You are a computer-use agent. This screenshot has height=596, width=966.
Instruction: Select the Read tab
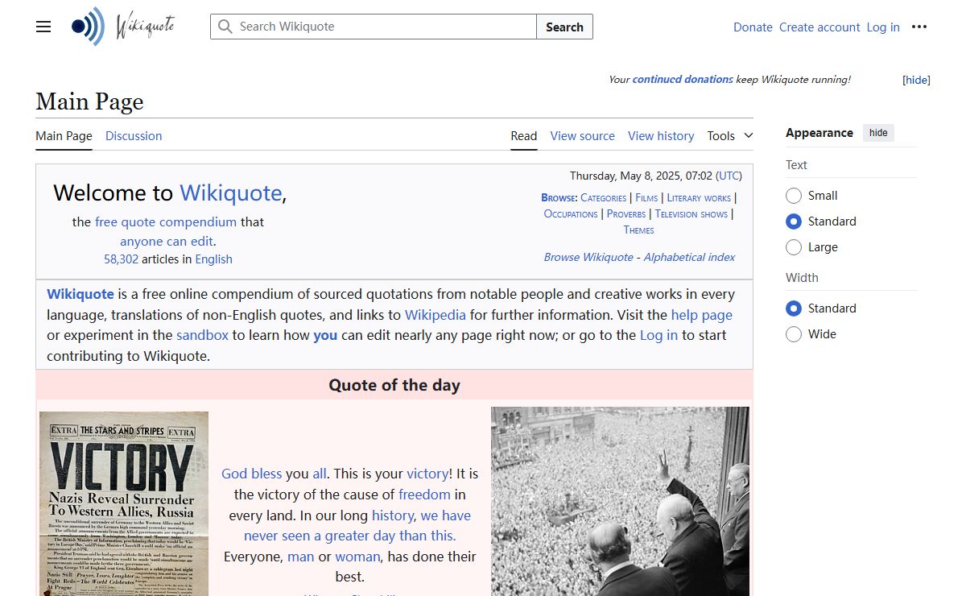click(524, 136)
